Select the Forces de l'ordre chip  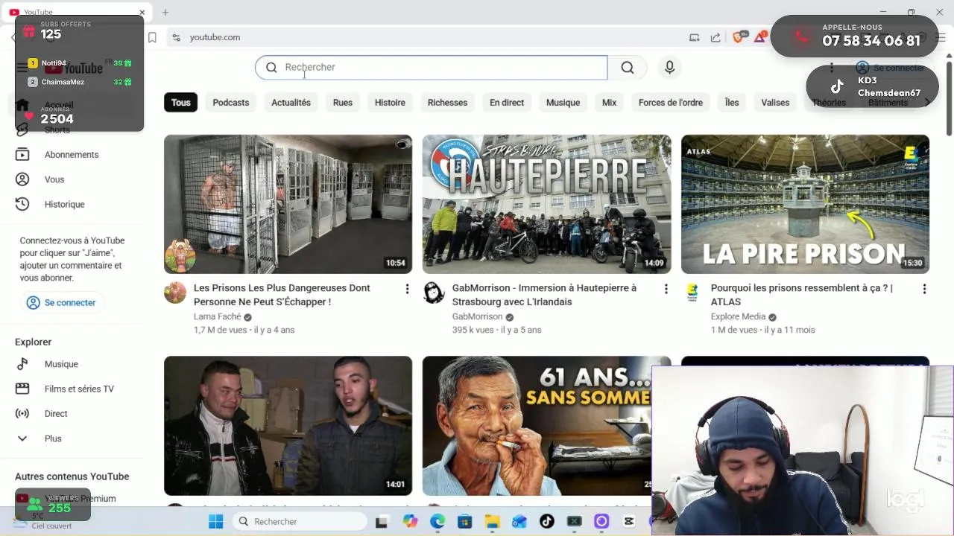(671, 103)
